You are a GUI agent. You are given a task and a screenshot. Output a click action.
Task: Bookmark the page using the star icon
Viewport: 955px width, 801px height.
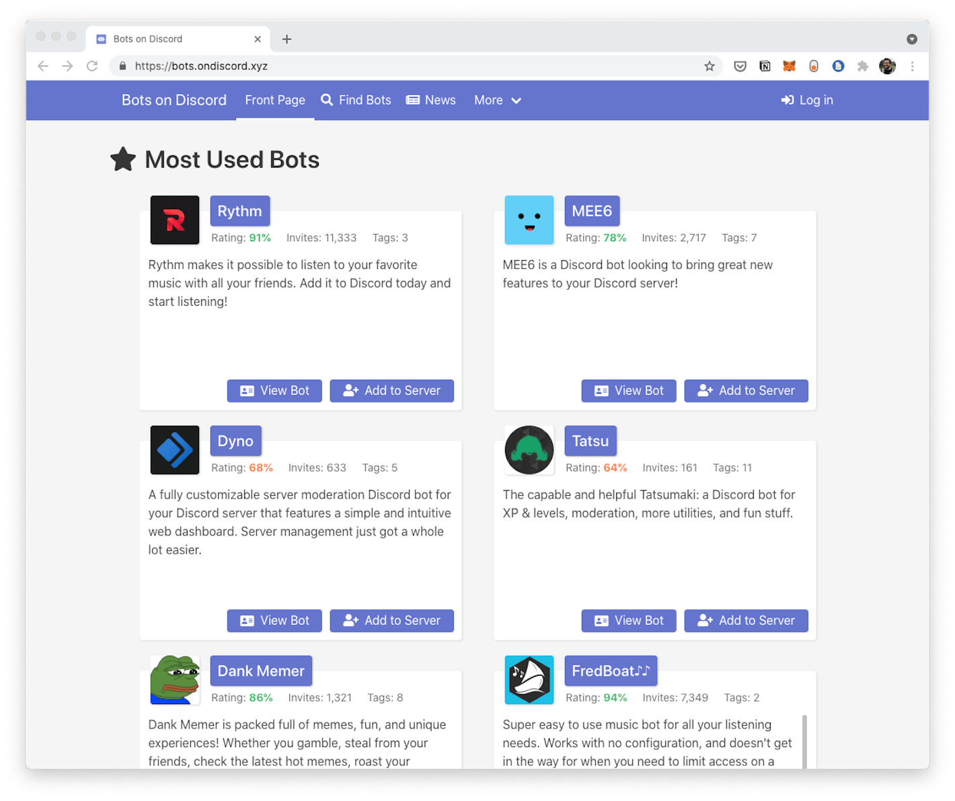tap(710, 66)
